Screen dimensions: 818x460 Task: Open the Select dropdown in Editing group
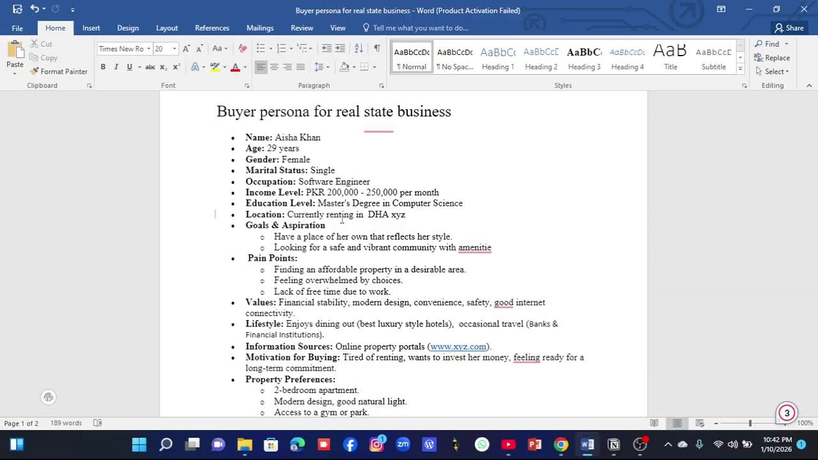772,72
